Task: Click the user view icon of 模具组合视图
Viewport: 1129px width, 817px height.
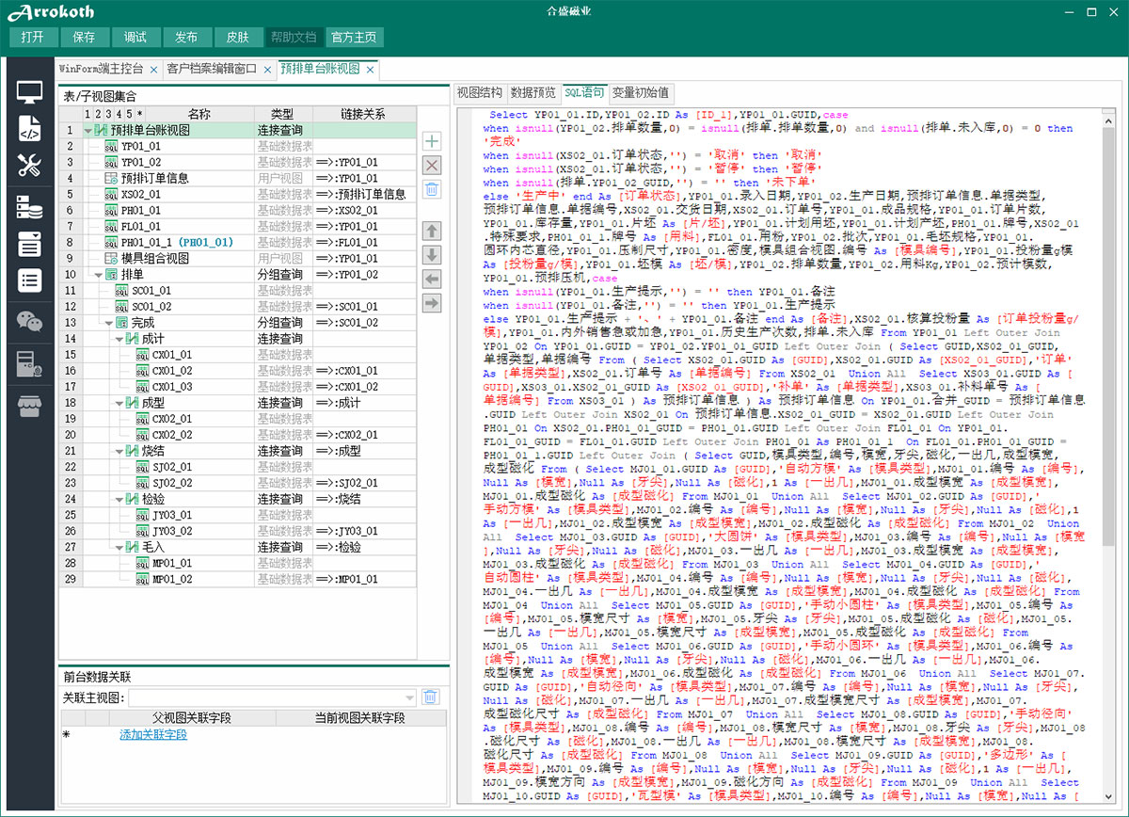Action: [110, 259]
